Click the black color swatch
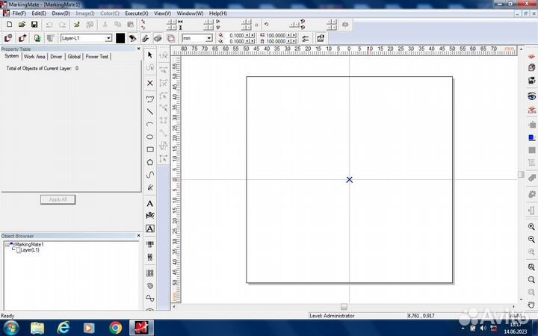The image size is (538, 336). 120,37
